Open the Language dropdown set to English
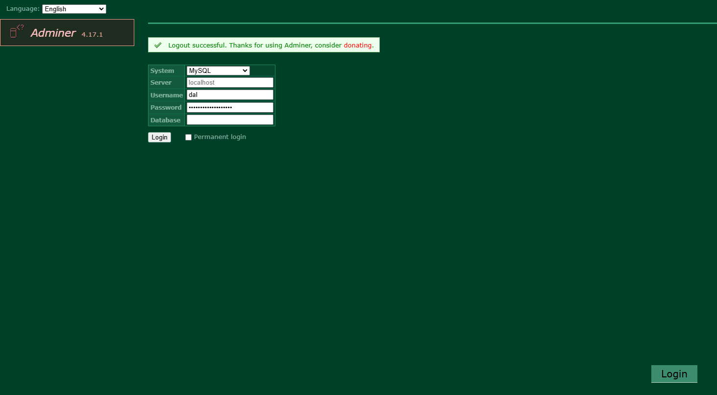This screenshot has width=717, height=395. (x=74, y=9)
